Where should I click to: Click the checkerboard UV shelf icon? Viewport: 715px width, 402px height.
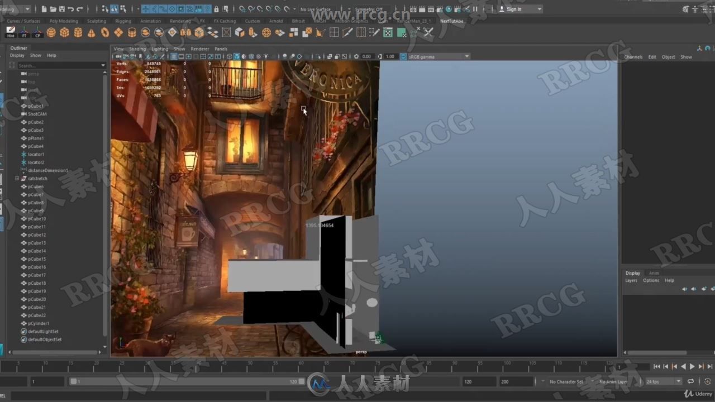point(388,32)
